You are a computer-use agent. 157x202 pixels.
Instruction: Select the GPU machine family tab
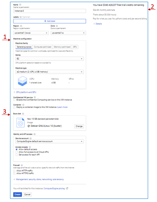point(75,47)
